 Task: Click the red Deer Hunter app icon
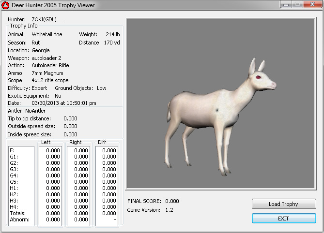(5, 5)
